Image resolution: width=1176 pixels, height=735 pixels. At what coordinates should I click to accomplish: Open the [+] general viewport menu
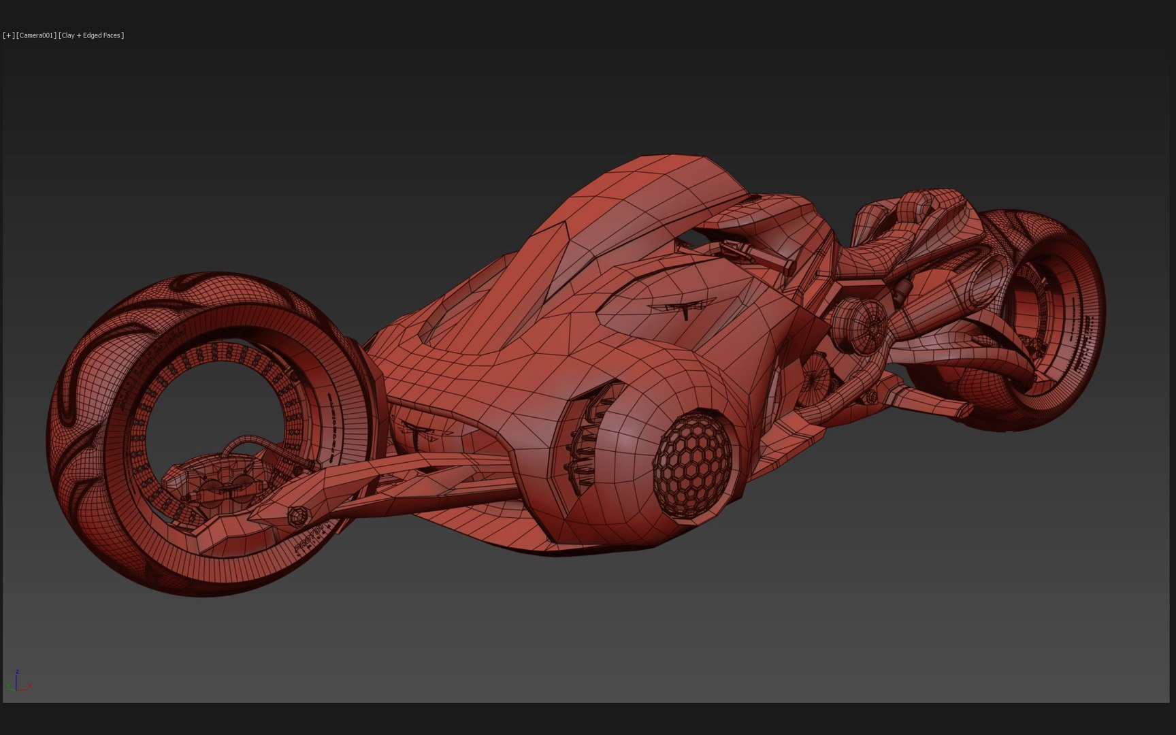pos(9,35)
